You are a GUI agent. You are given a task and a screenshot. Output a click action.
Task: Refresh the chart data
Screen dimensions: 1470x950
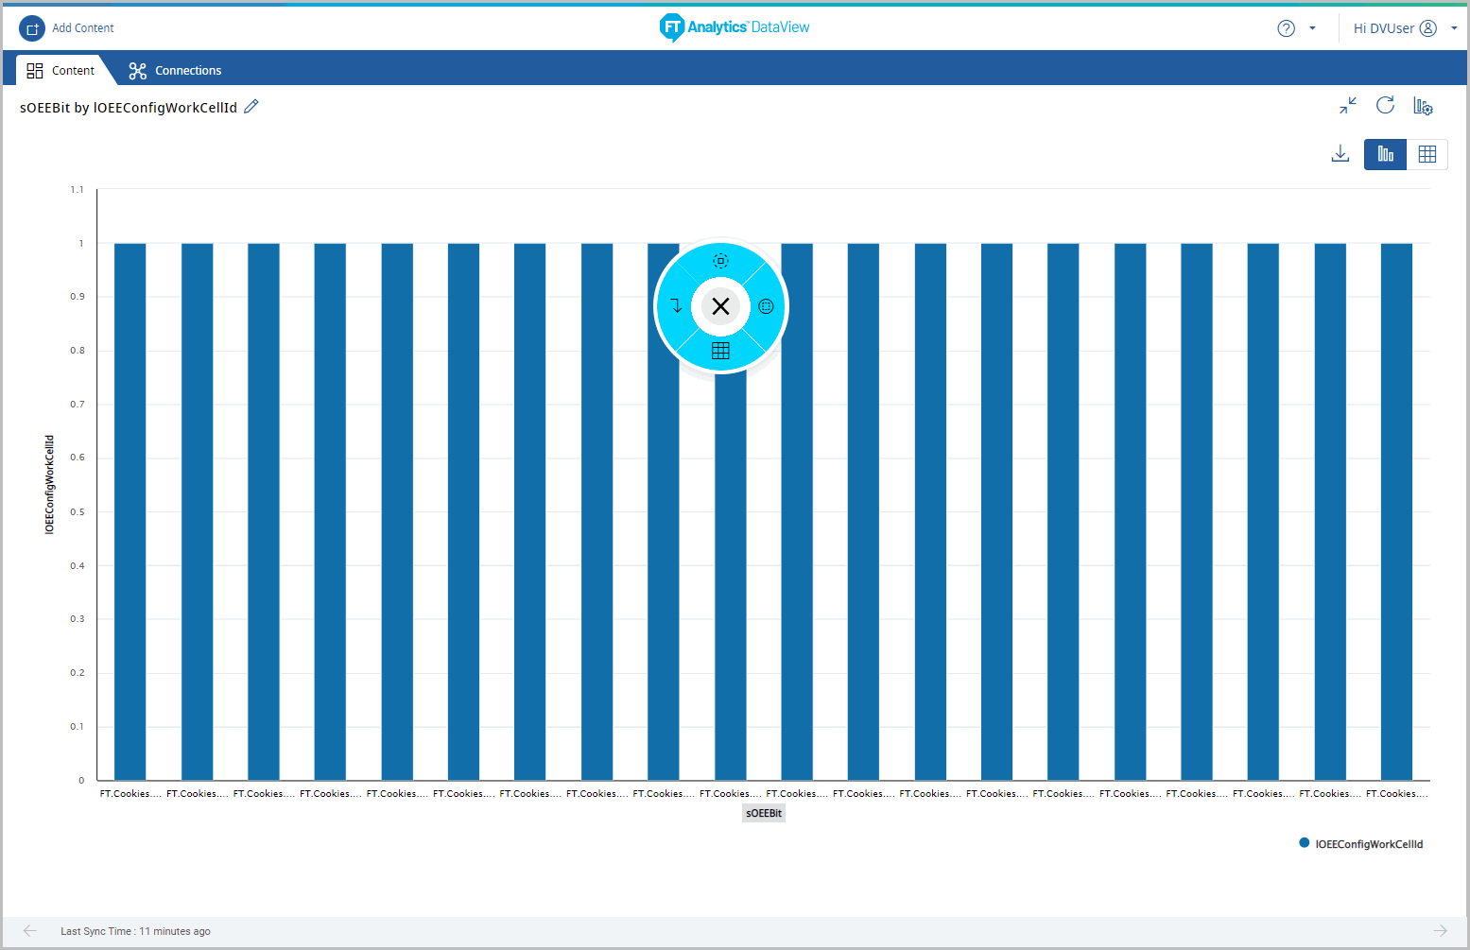pos(1385,106)
